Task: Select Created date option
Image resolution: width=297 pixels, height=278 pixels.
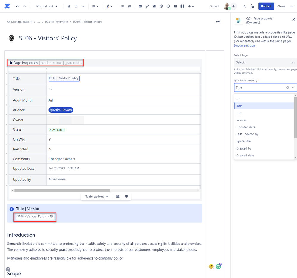Action: [264, 155]
